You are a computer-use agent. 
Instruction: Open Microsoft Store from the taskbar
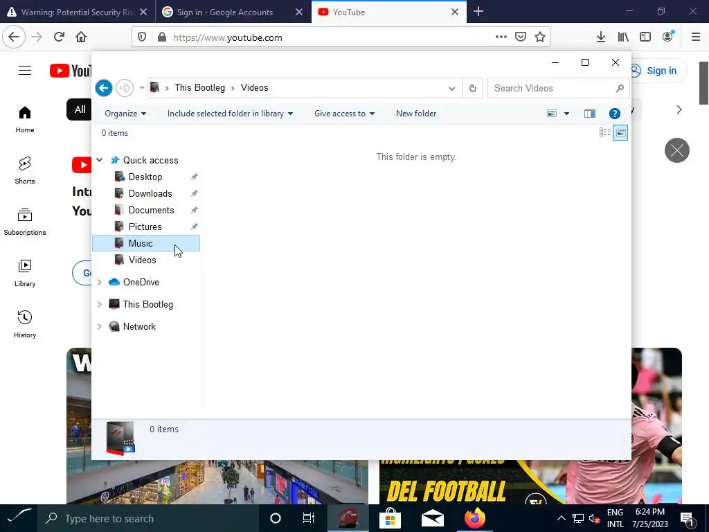tap(390, 518)
